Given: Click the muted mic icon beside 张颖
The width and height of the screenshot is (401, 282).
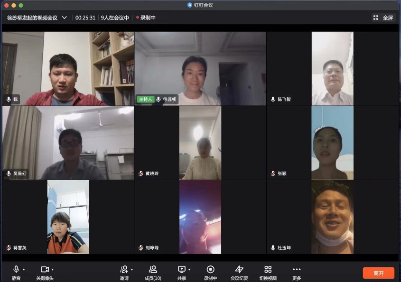Looking at the screenshot, I should (273, 174).
